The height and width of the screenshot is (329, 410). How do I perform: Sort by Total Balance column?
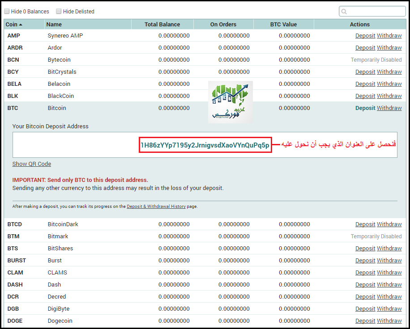(x=162, y=24)
